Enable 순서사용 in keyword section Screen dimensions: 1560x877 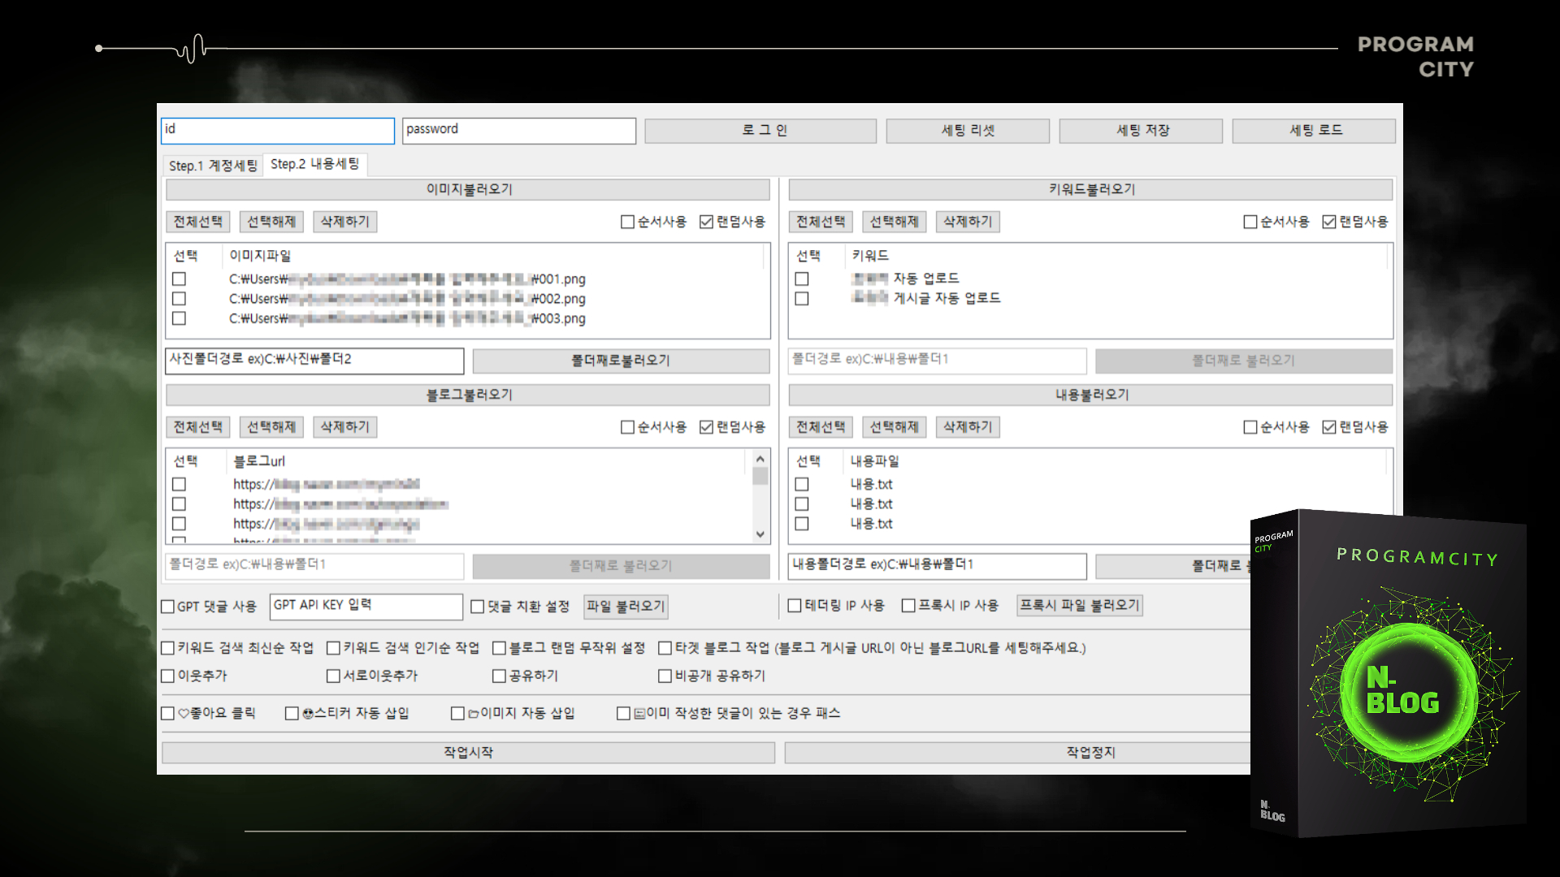point(1276,222)
